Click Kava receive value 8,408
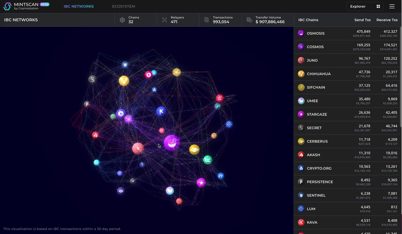 coord(392,220)
